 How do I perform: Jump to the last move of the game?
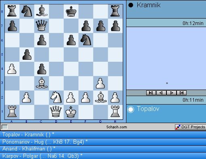(181, 93)
